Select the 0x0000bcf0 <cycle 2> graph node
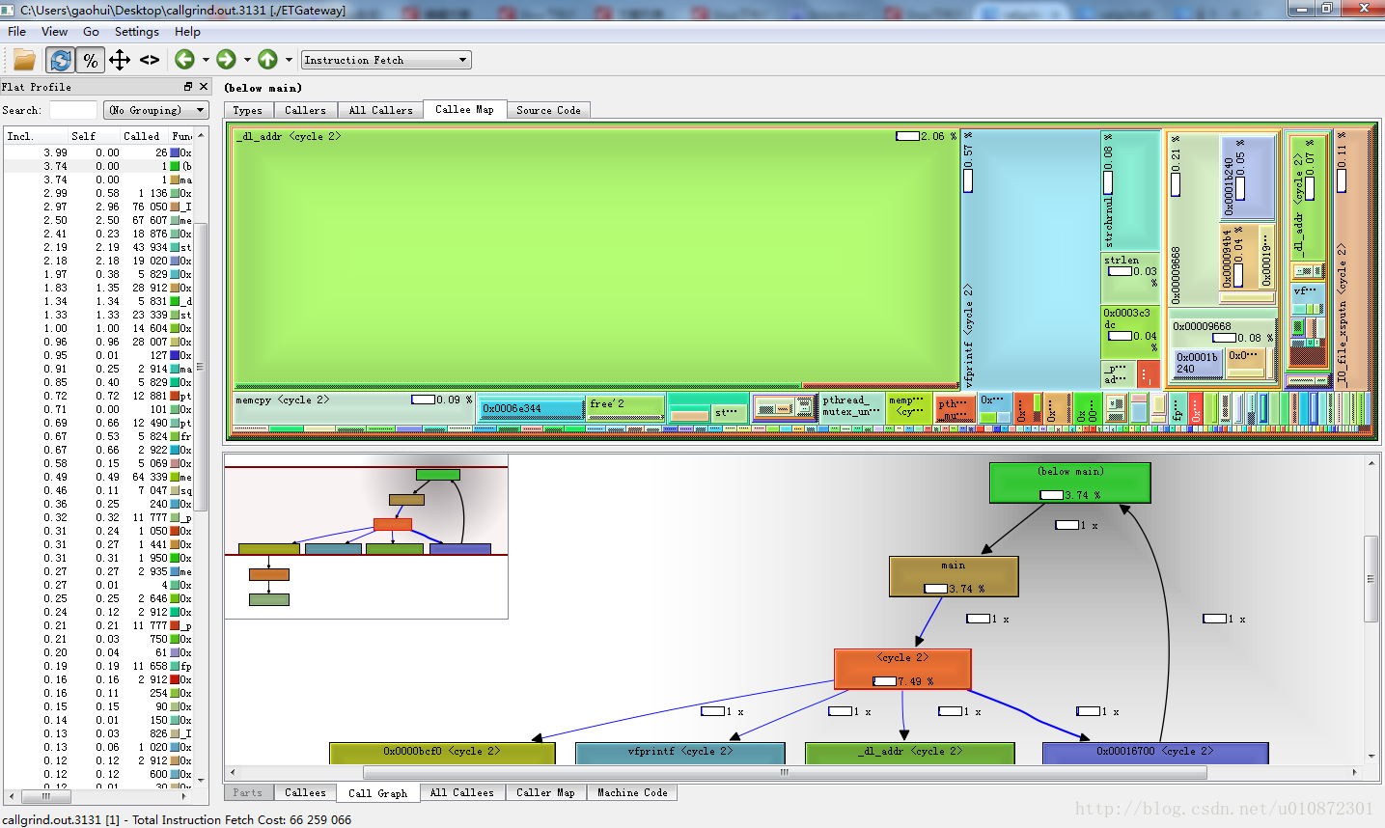1385x828 pixels. (x=442, y=752)
